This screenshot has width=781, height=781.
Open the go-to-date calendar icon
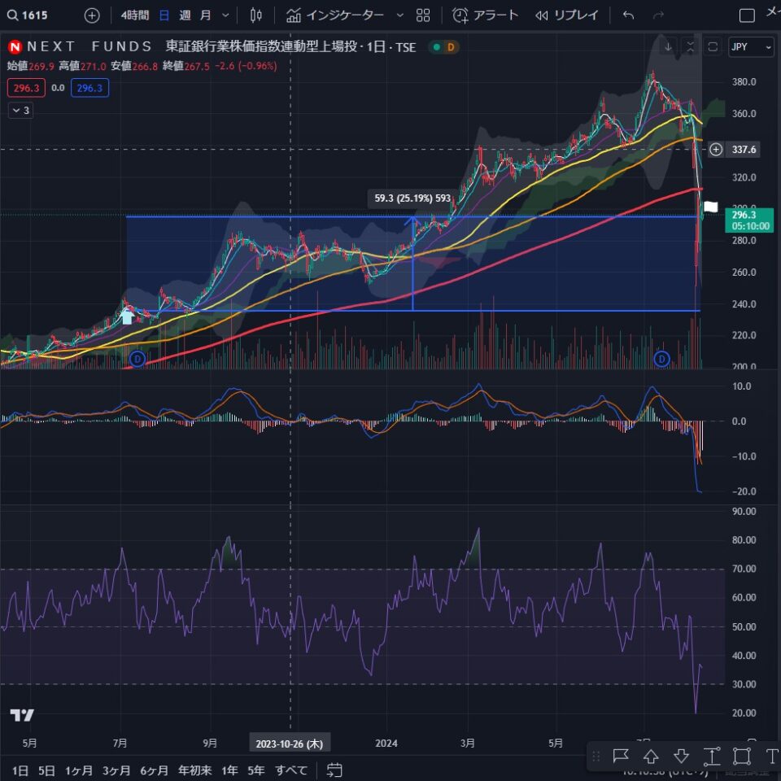[x=334, y=770]
